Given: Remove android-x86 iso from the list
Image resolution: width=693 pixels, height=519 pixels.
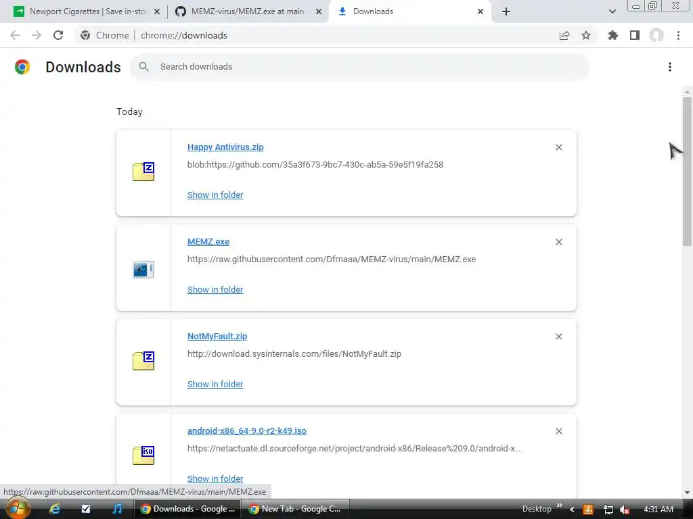Looking at the screenshot, I should pyautogui.click(x=558, y=431).
